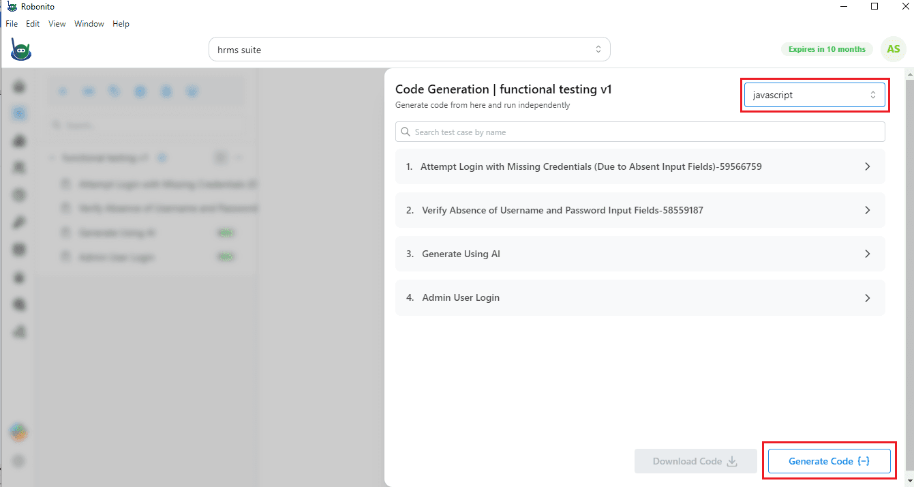Image resolution: width=914 pixels, height=487 pixels.
Task: Maximize the Robonito window
Action: click(x=874, y=7)
